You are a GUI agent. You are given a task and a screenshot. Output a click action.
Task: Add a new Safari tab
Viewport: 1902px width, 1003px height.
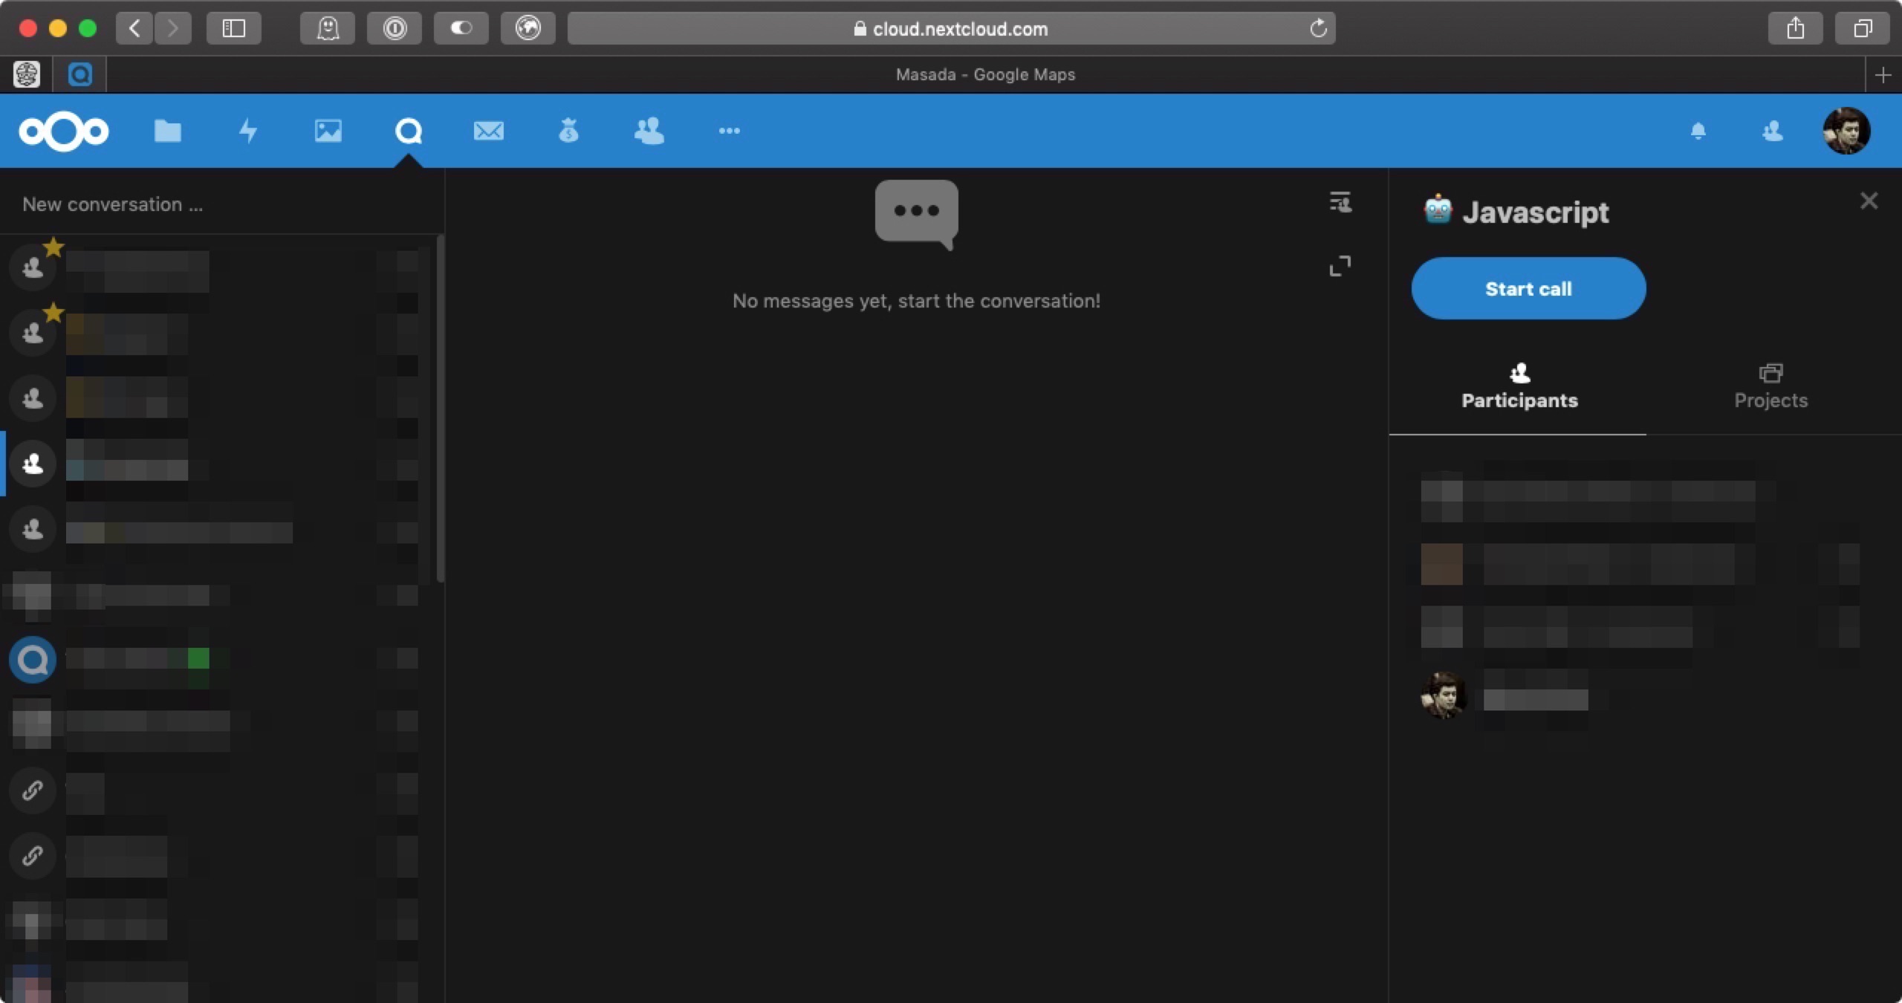coord(1883,74)
